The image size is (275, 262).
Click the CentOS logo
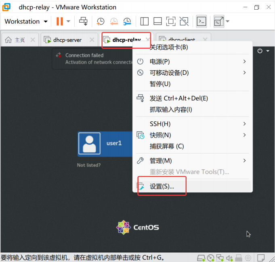click(x=138, y=227)
